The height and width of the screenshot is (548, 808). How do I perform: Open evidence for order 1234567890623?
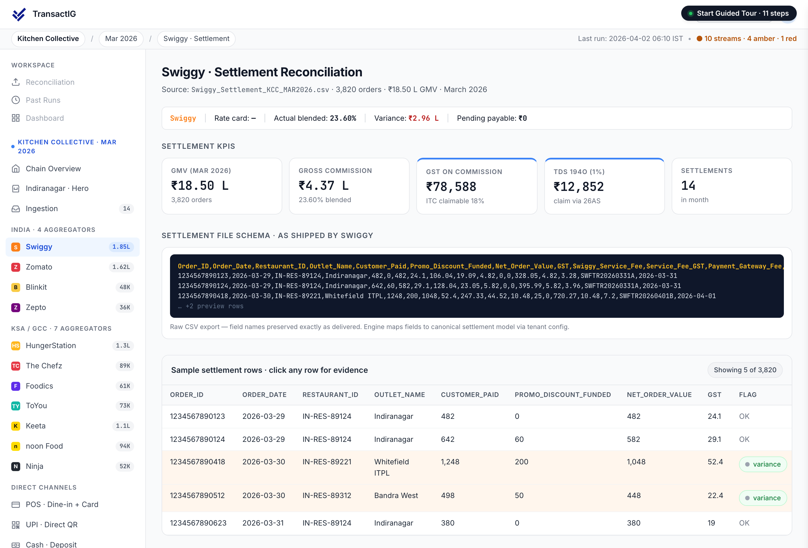pyautogui.click(x=477, y=523)
